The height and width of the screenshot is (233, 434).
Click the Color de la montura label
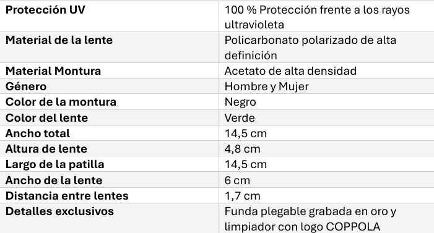coord(61,102)
